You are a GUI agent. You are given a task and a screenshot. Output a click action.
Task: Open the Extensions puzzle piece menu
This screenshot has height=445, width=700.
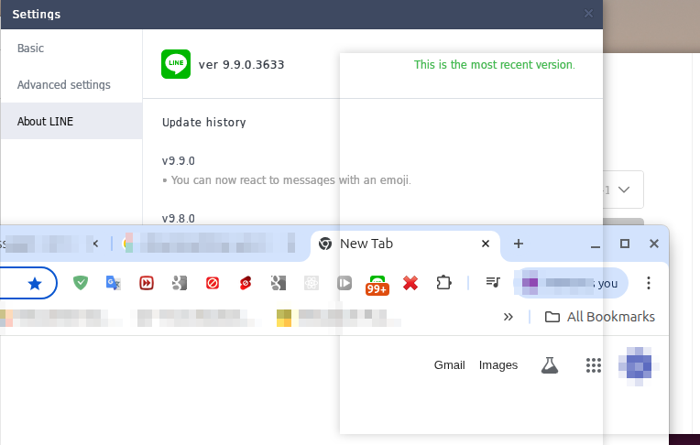(443, 283)
